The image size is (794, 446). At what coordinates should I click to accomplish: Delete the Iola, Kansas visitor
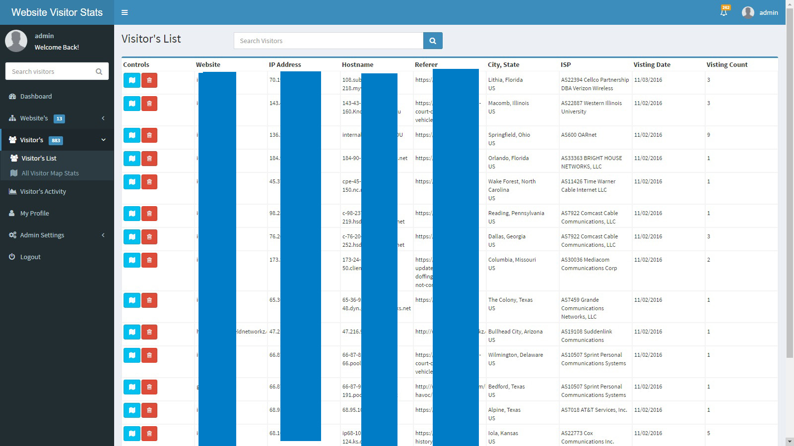pos(149,433)
